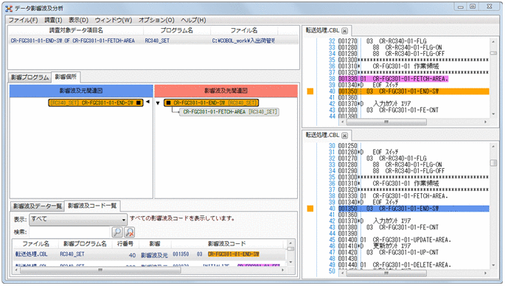
Task: Open the 表示(D) menu
Action: (x=78, y=20)
